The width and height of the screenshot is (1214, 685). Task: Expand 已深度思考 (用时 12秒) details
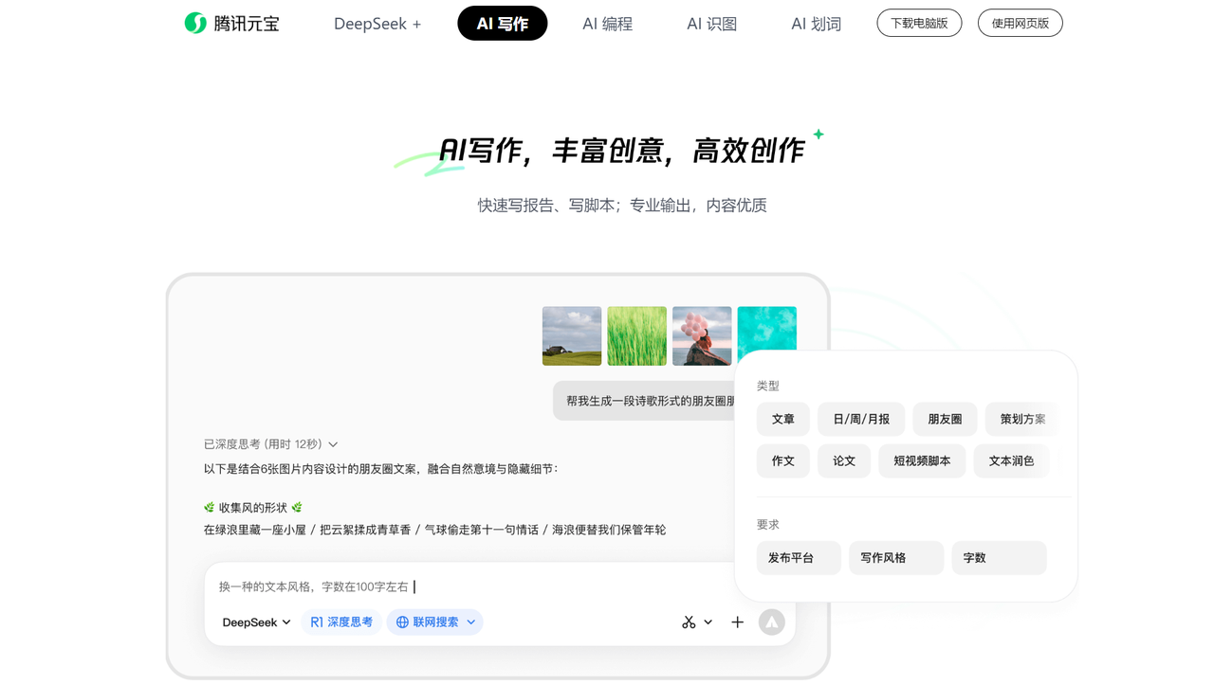(271, 444)
